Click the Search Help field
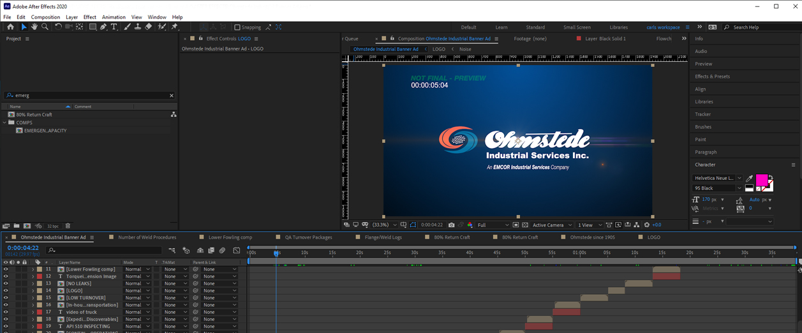The width and height of the screenshot is (802, 333). 759,27
